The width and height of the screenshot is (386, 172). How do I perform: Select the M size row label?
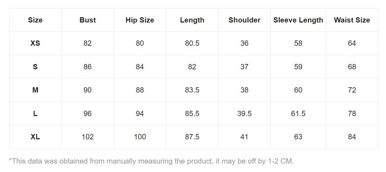point(35,90)
